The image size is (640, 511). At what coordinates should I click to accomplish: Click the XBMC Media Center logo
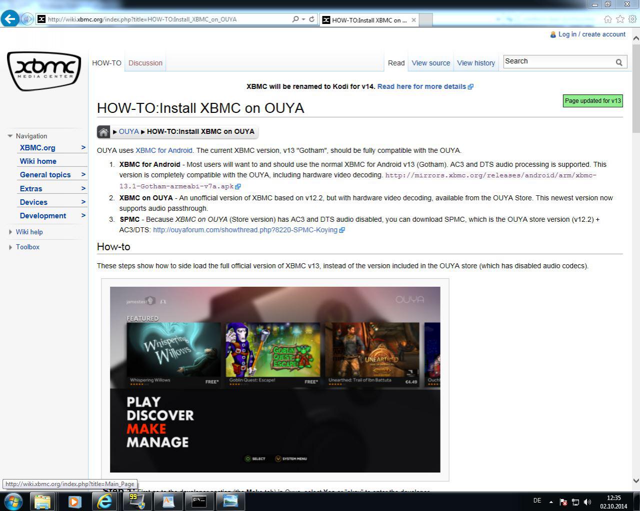tap(44, 71)
